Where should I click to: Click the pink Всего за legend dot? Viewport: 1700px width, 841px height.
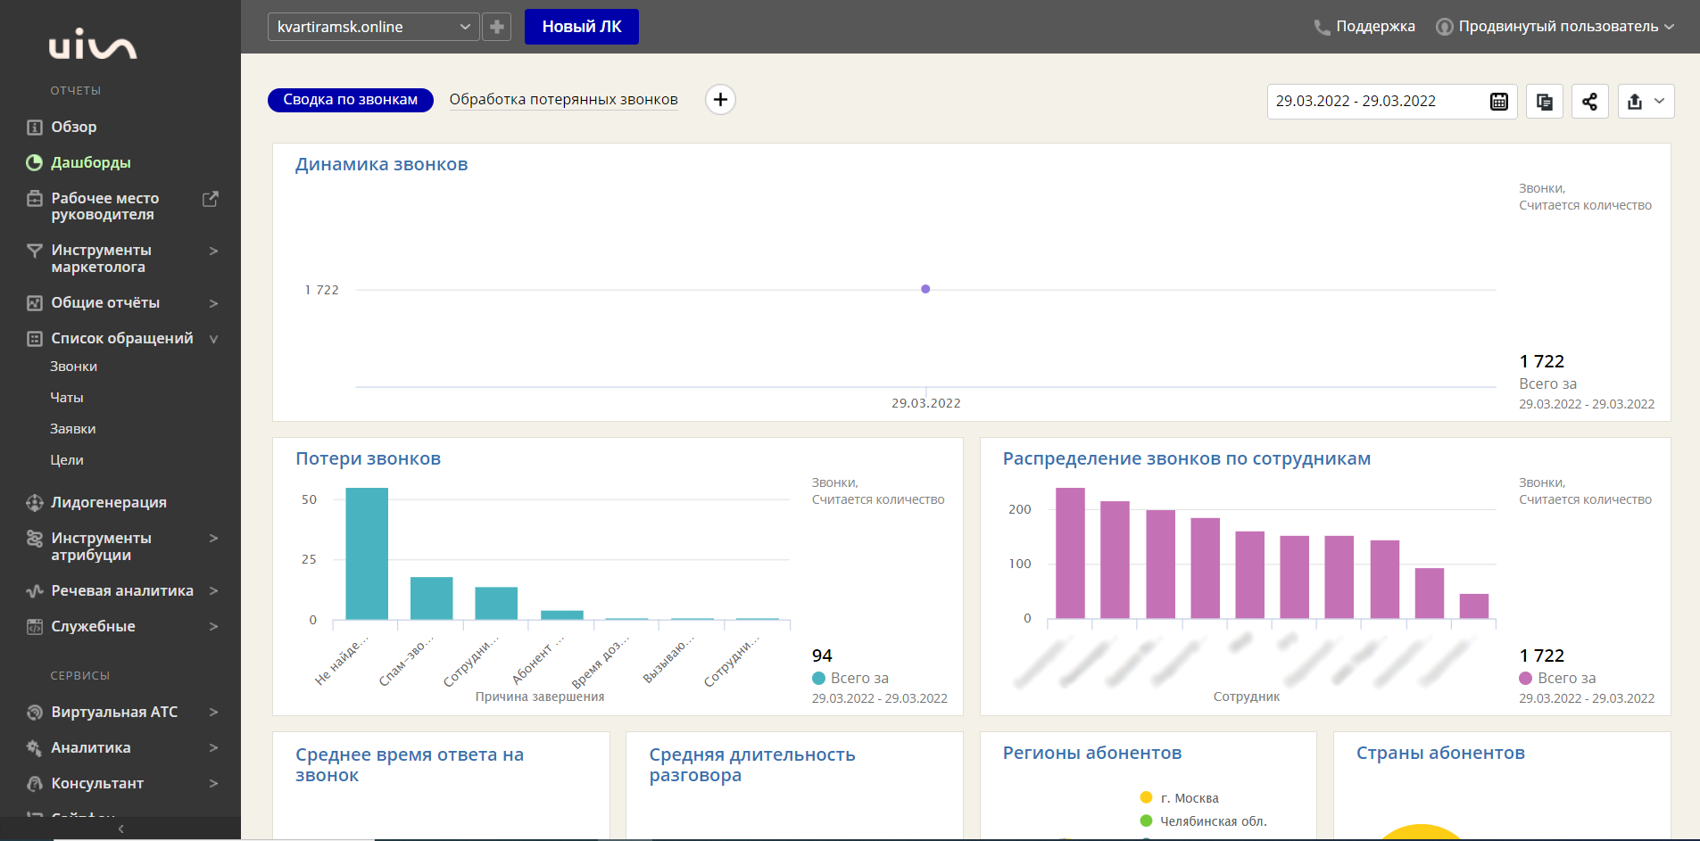pos(1525,679)
